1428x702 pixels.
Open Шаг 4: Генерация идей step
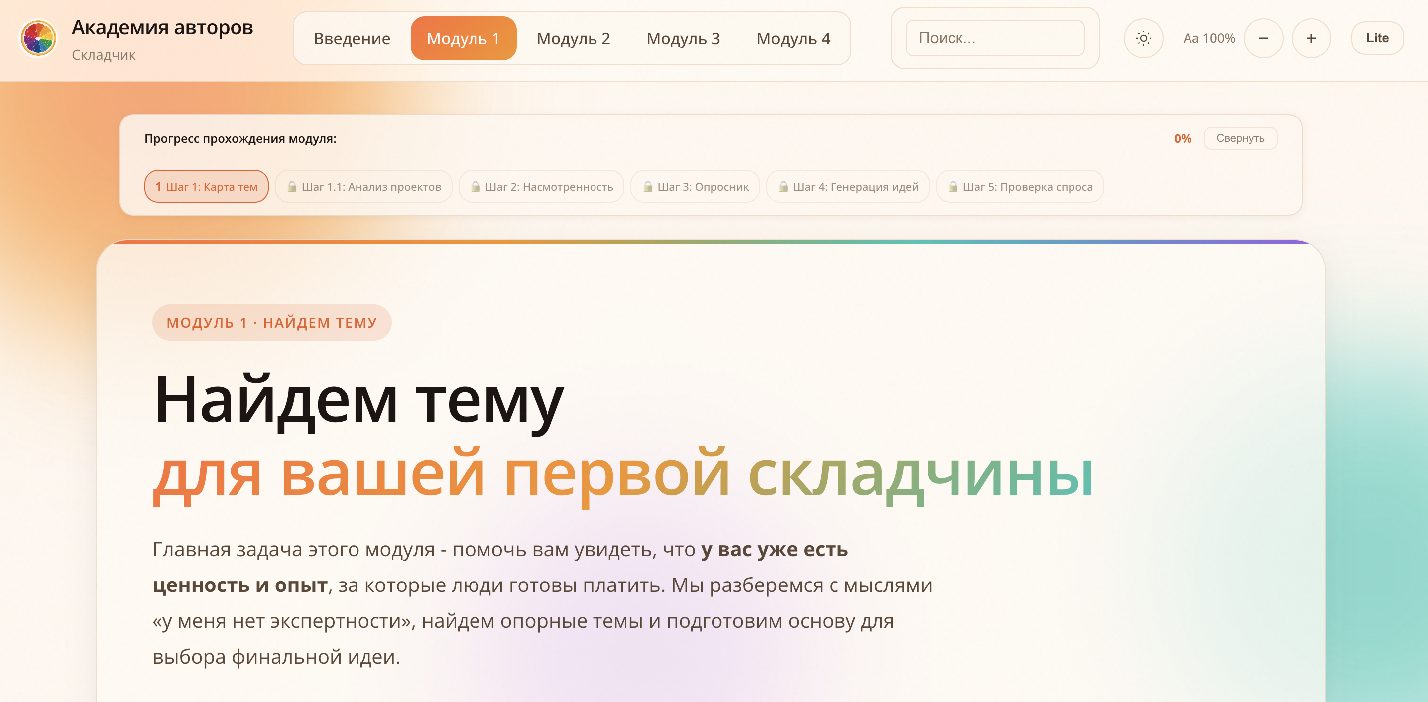(854, 186)
